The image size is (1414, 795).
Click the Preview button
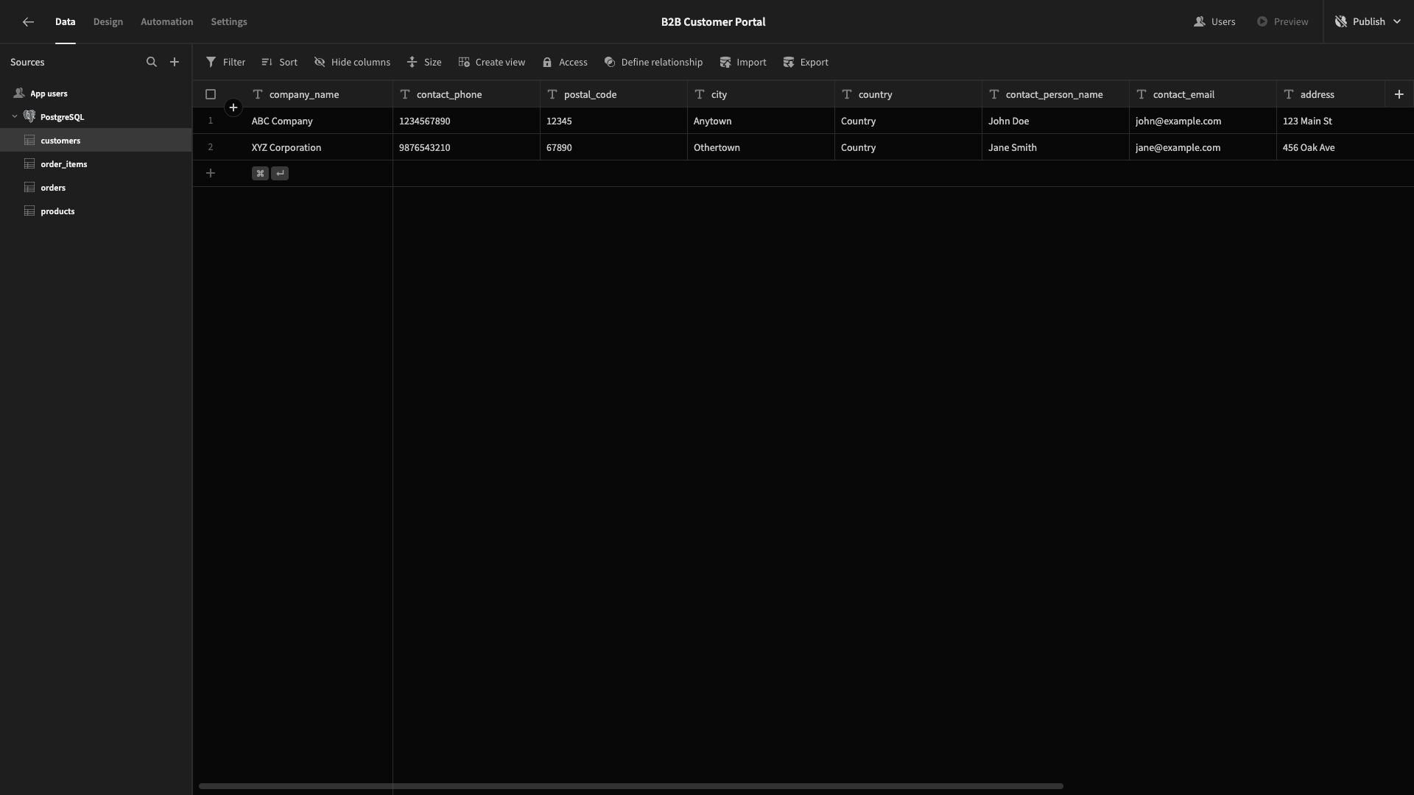pos(1283,22)
